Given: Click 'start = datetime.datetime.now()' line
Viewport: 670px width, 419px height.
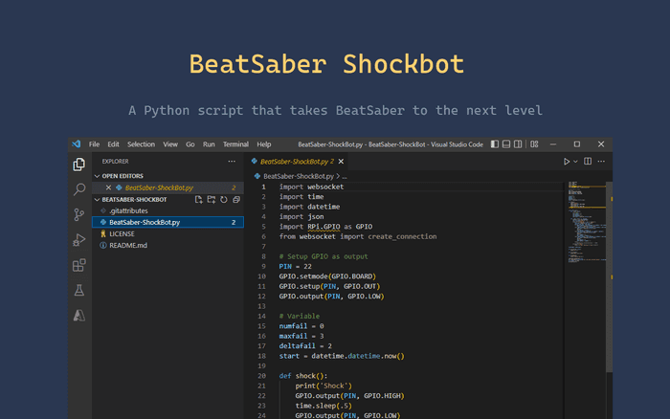Looking at the screenshot, I should tap(342, 356).
